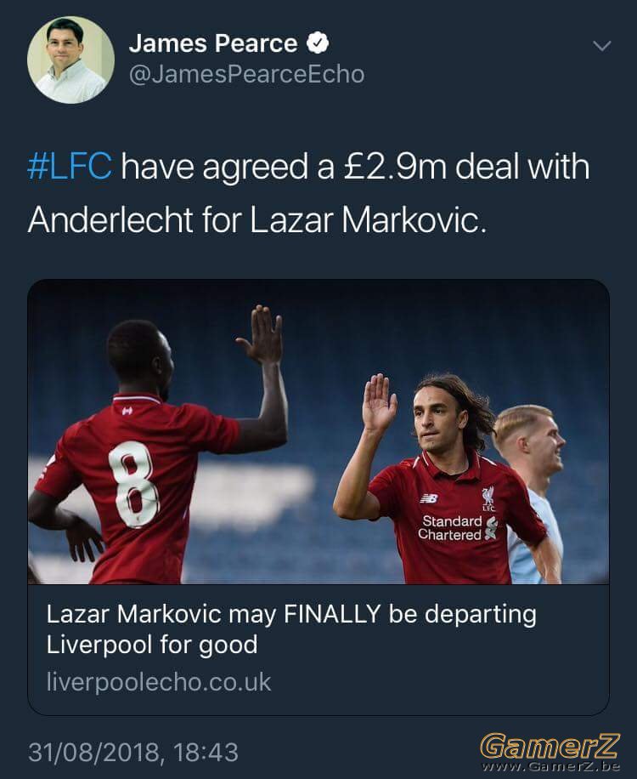Open the www.GamerZ.be URL text
The width and height of the screenshot is (637, 779).
pyautogui.click(x=551, y=766)
